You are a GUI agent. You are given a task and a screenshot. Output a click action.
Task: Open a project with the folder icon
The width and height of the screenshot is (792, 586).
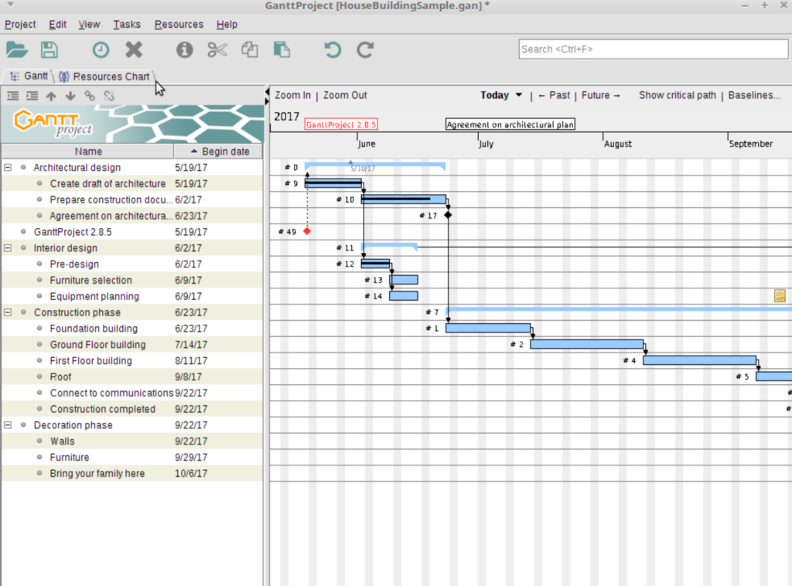pyautogui.click(x=17, y=49)
